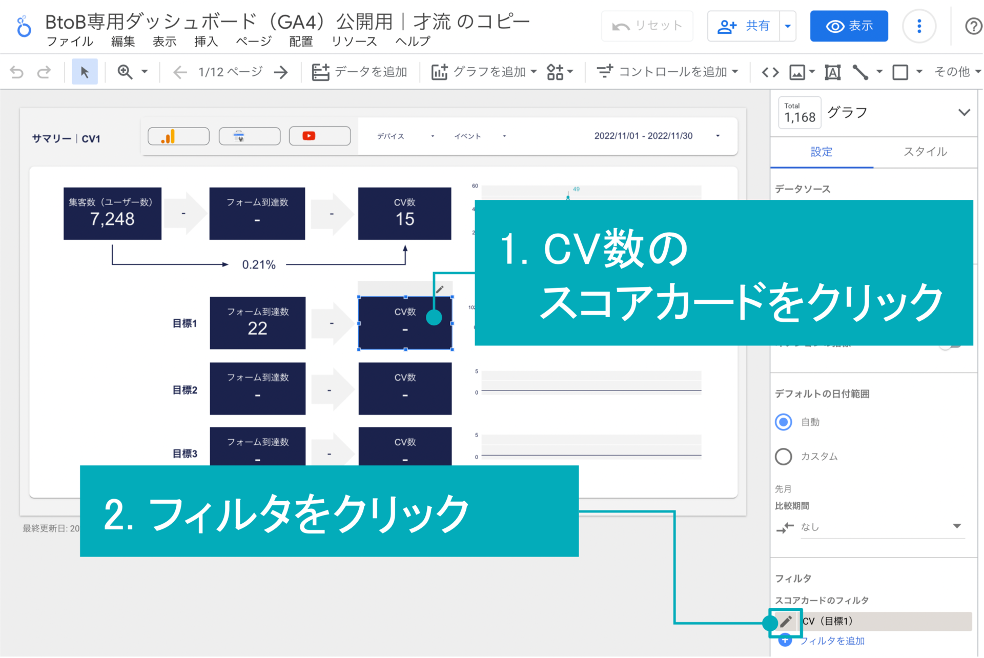
Task: Collapse the グラフ panel with the chevron
Action: coord(966,112)
